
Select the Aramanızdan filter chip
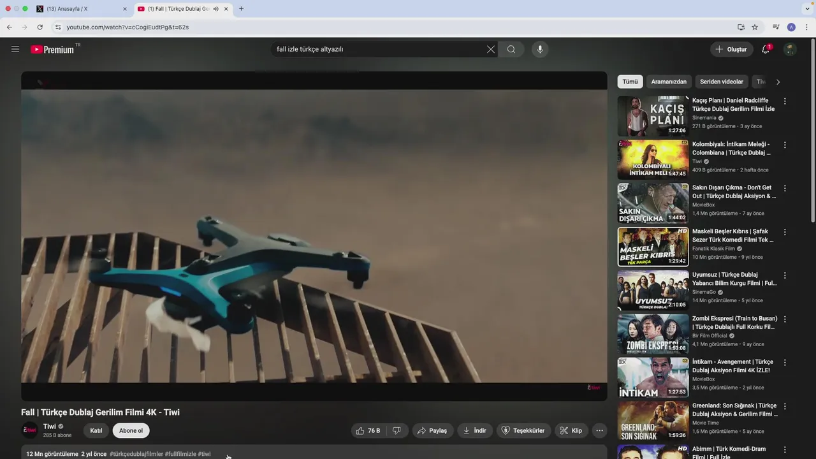[669, 82]
